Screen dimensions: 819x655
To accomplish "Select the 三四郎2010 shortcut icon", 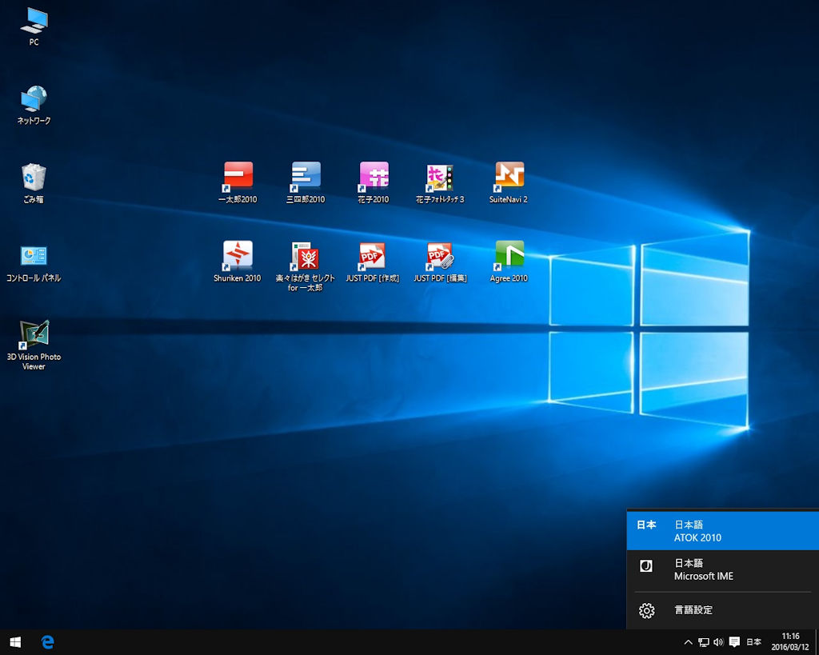I will [x=306, y=182].
